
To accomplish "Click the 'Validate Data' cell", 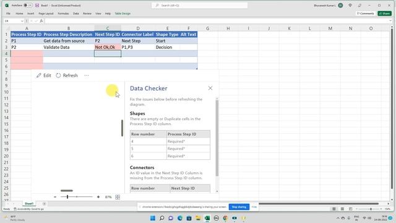I will pyautogui.click(x=69, y=47).
